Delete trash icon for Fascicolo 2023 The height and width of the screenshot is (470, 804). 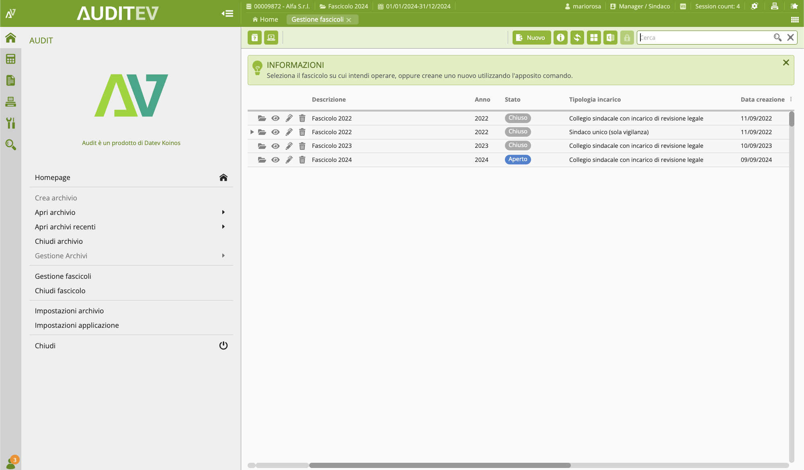[302, 146]
